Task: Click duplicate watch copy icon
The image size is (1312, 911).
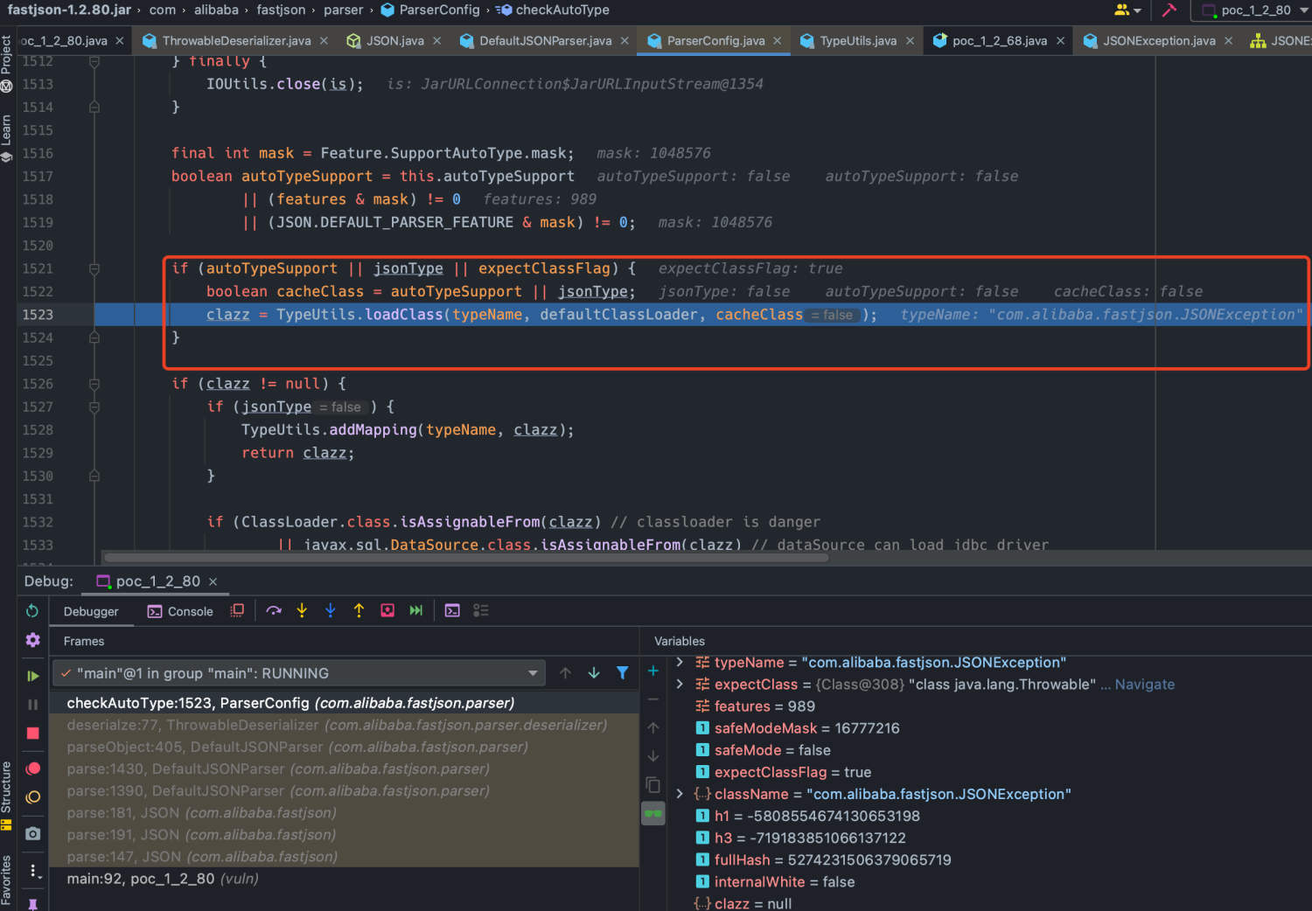Action: (x=653, y=785)
